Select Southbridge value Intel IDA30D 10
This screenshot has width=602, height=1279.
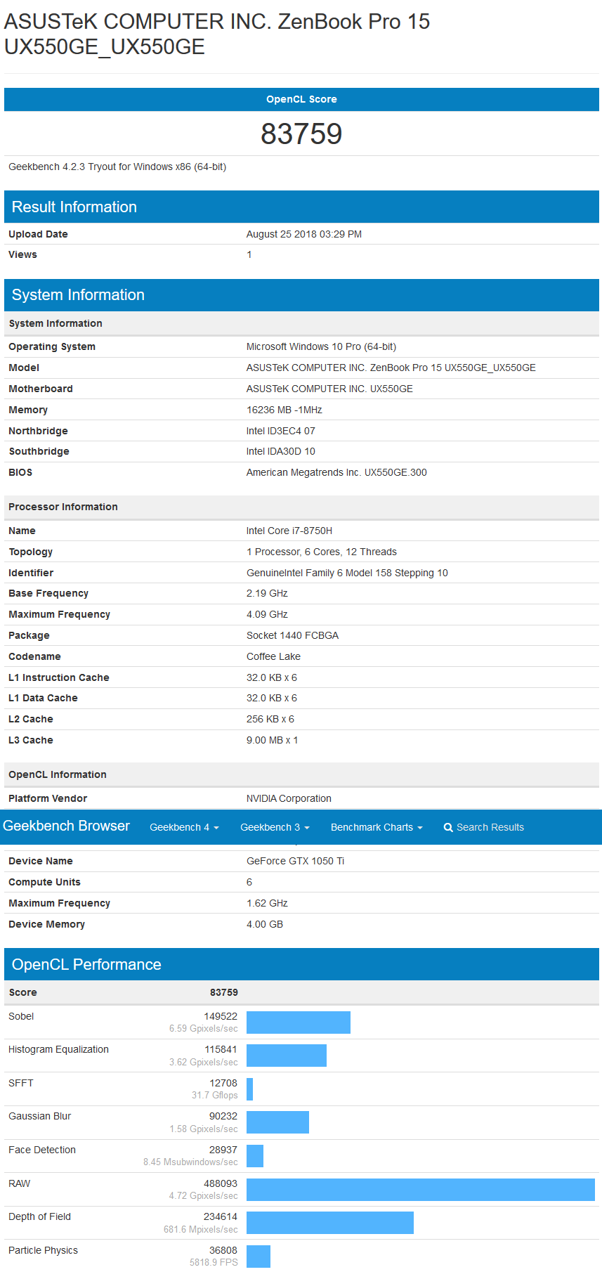coord(281,451)
